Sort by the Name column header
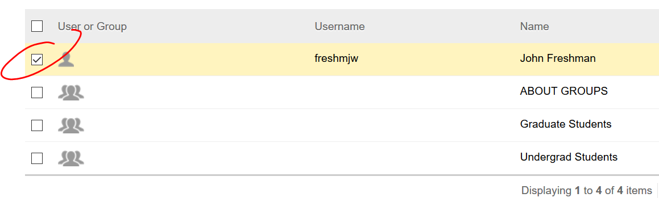Image resolution: width=659 pixels, height=210 pixels. click(x=534, y=27)
